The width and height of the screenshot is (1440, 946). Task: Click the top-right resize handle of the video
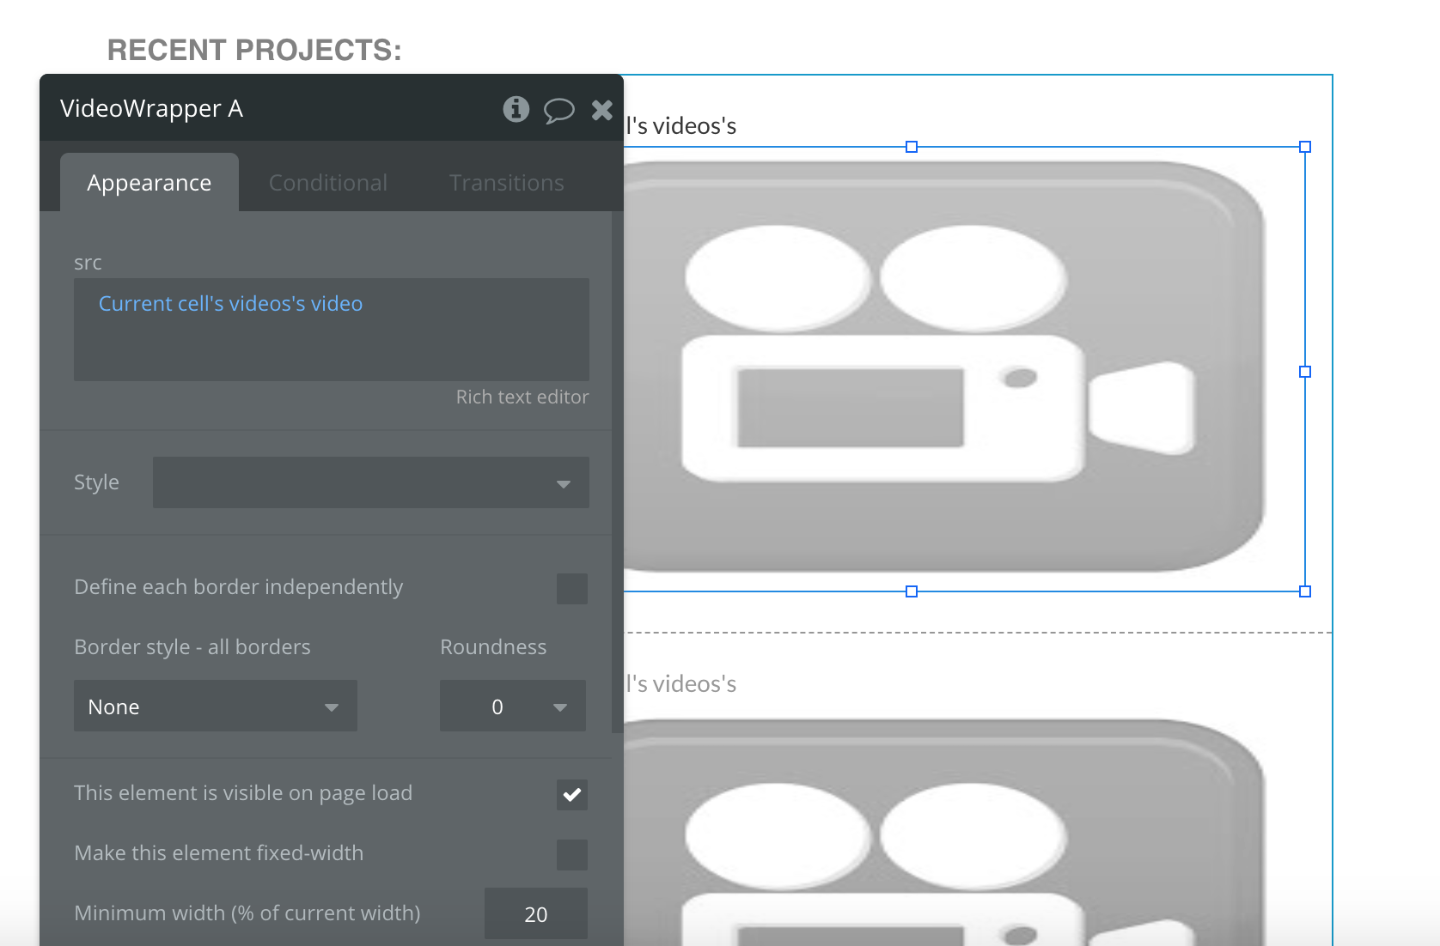(x=1305, y=148)
